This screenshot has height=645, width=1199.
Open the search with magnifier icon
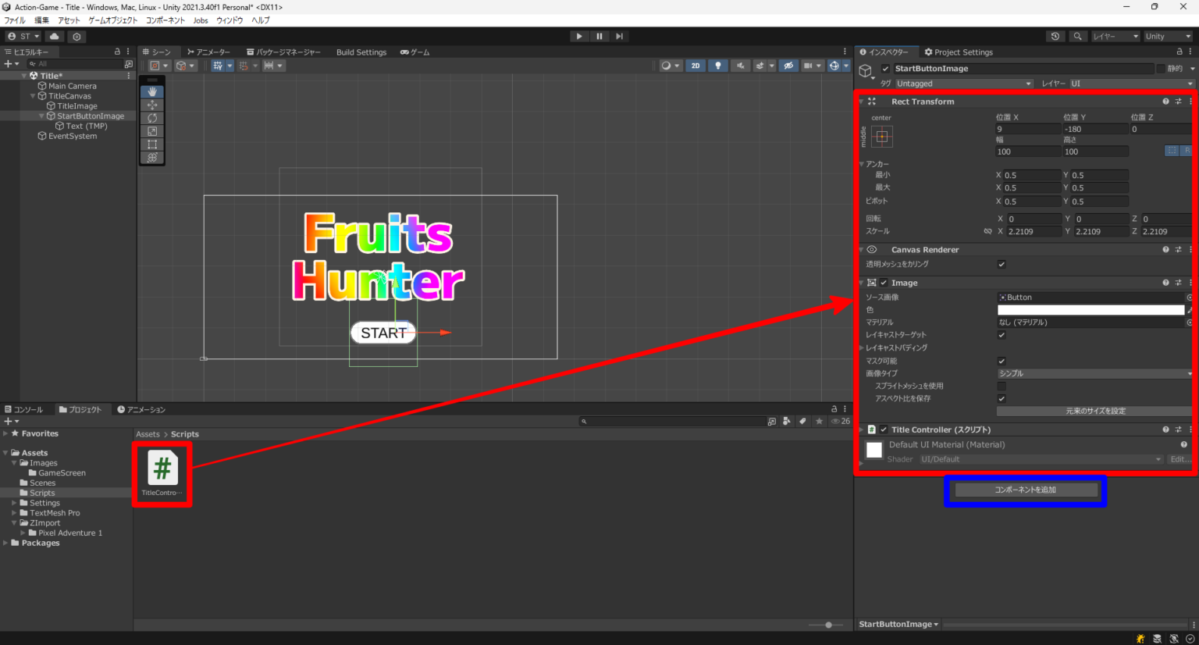(1078, 36)
